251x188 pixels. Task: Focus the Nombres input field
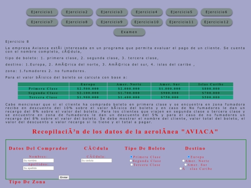click(x=39, y=161)
